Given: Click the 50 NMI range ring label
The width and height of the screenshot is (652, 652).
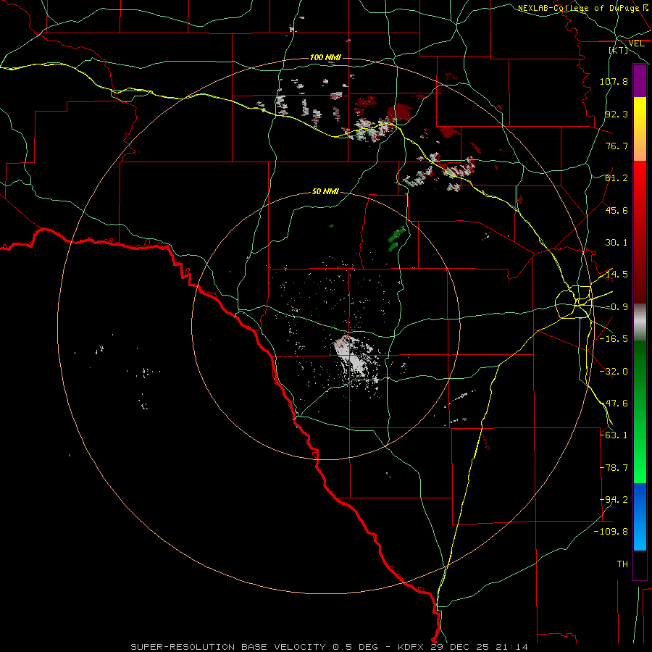Looking at the screenshot, I should coord(325,192).
